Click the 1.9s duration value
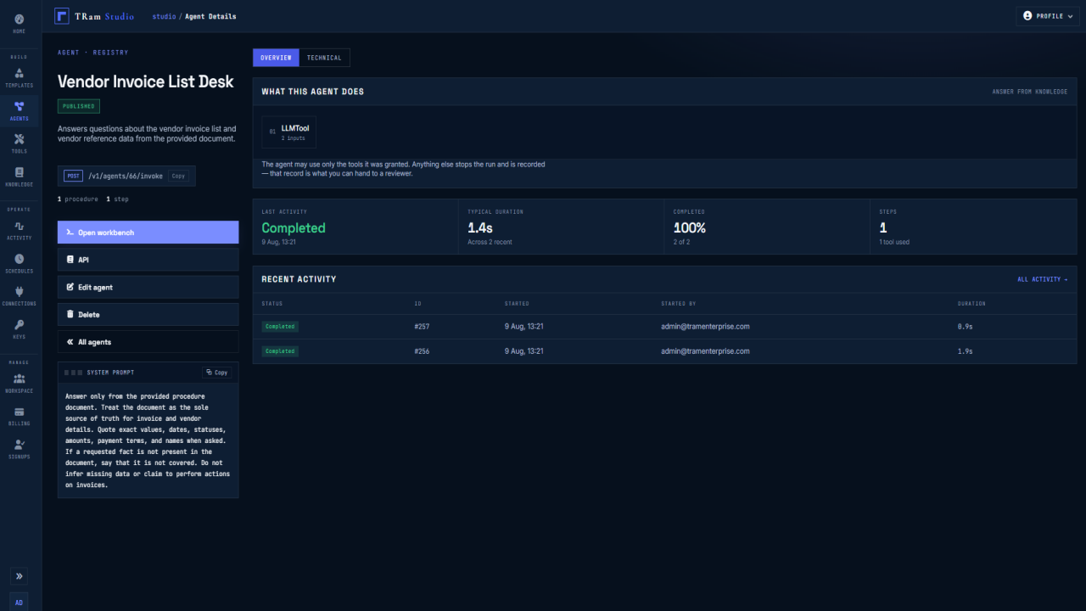Image resolution: width=1086 pixels, height=611 pixels. click(x=966, y=351)
